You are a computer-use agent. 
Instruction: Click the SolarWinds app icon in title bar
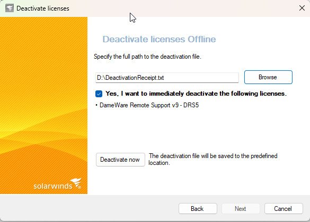tap(10, 8)
